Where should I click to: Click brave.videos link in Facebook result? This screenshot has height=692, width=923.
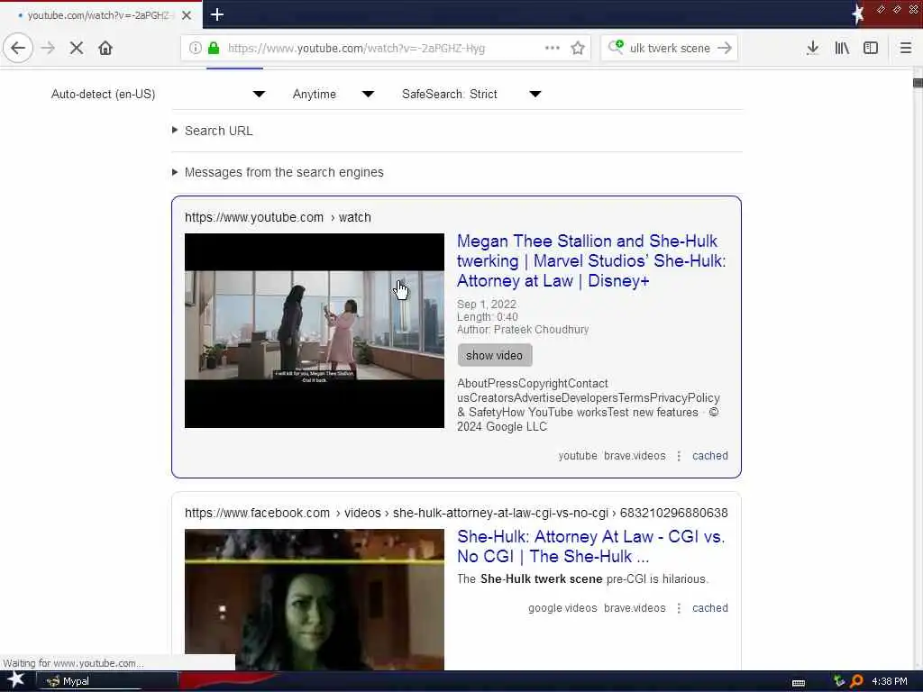click(635, 608)
